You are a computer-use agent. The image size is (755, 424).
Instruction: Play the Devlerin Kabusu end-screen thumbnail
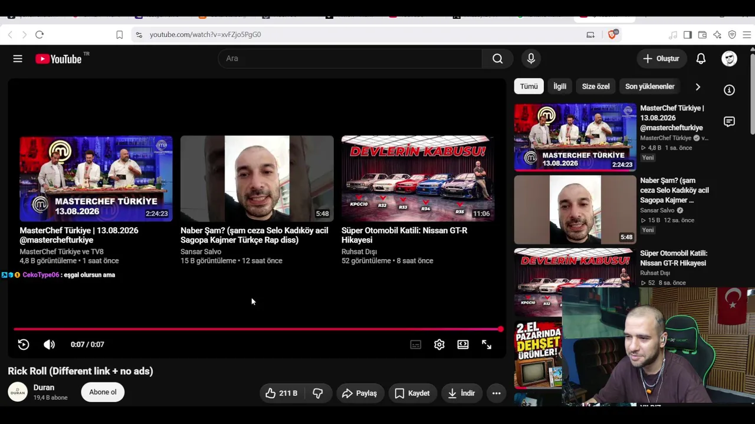click(x=418, y=178)
